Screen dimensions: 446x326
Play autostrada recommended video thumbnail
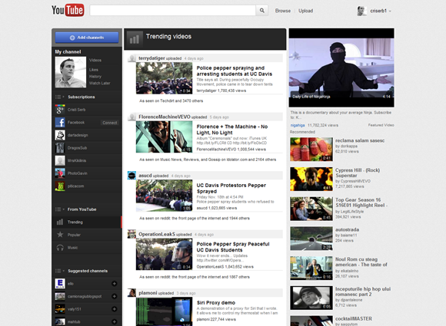pos(311,239)
